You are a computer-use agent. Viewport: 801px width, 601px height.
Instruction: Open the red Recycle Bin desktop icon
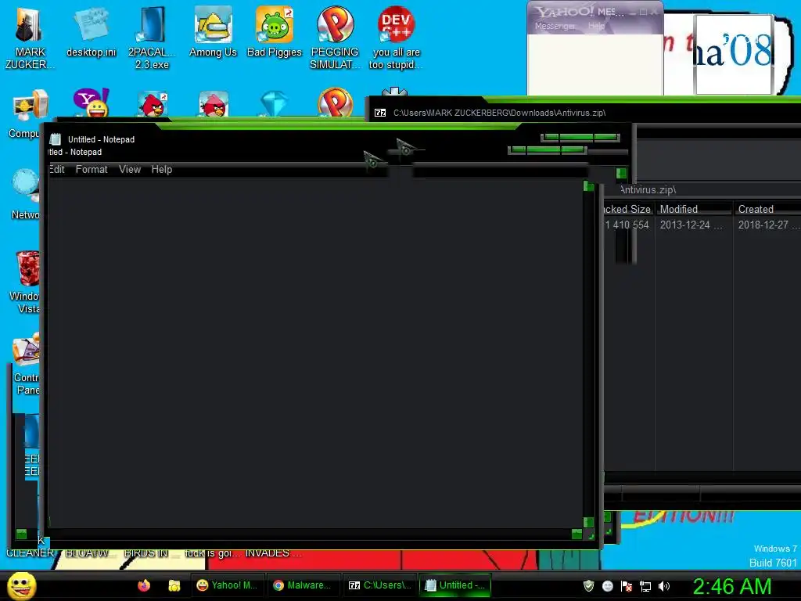(x=27, y=281)
